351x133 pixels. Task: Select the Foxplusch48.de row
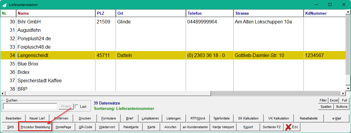point(173,47)
